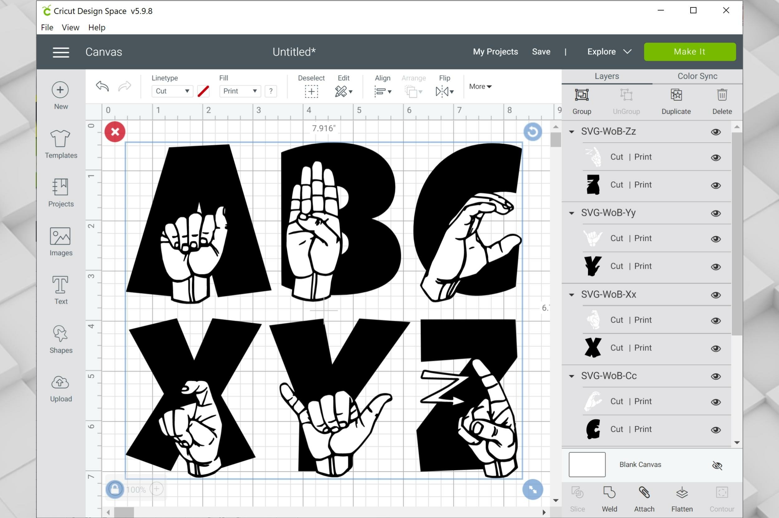Screen dimensions: 779x518
Task: Open the Projects panel icon
Action: [x=60, y=187]
